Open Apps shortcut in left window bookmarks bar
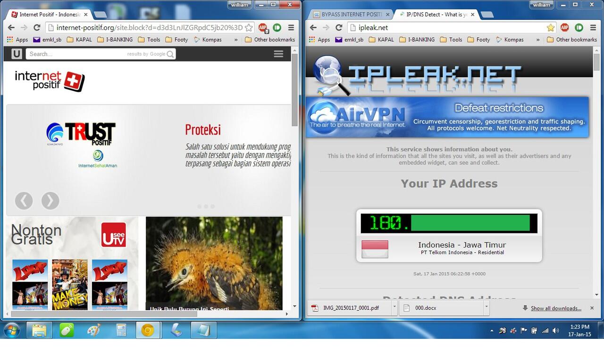Viewport: 604px width, 353px height. point(17,40)
